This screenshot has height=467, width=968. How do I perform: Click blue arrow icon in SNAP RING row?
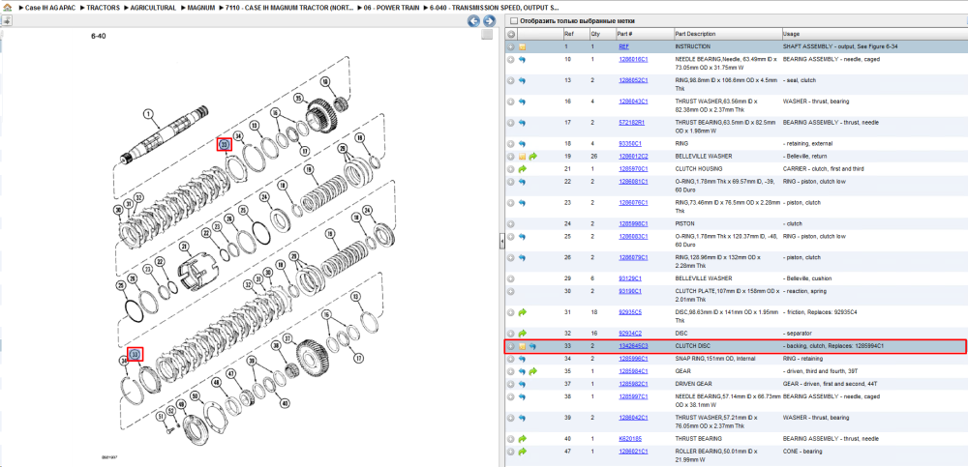point(522,359)
